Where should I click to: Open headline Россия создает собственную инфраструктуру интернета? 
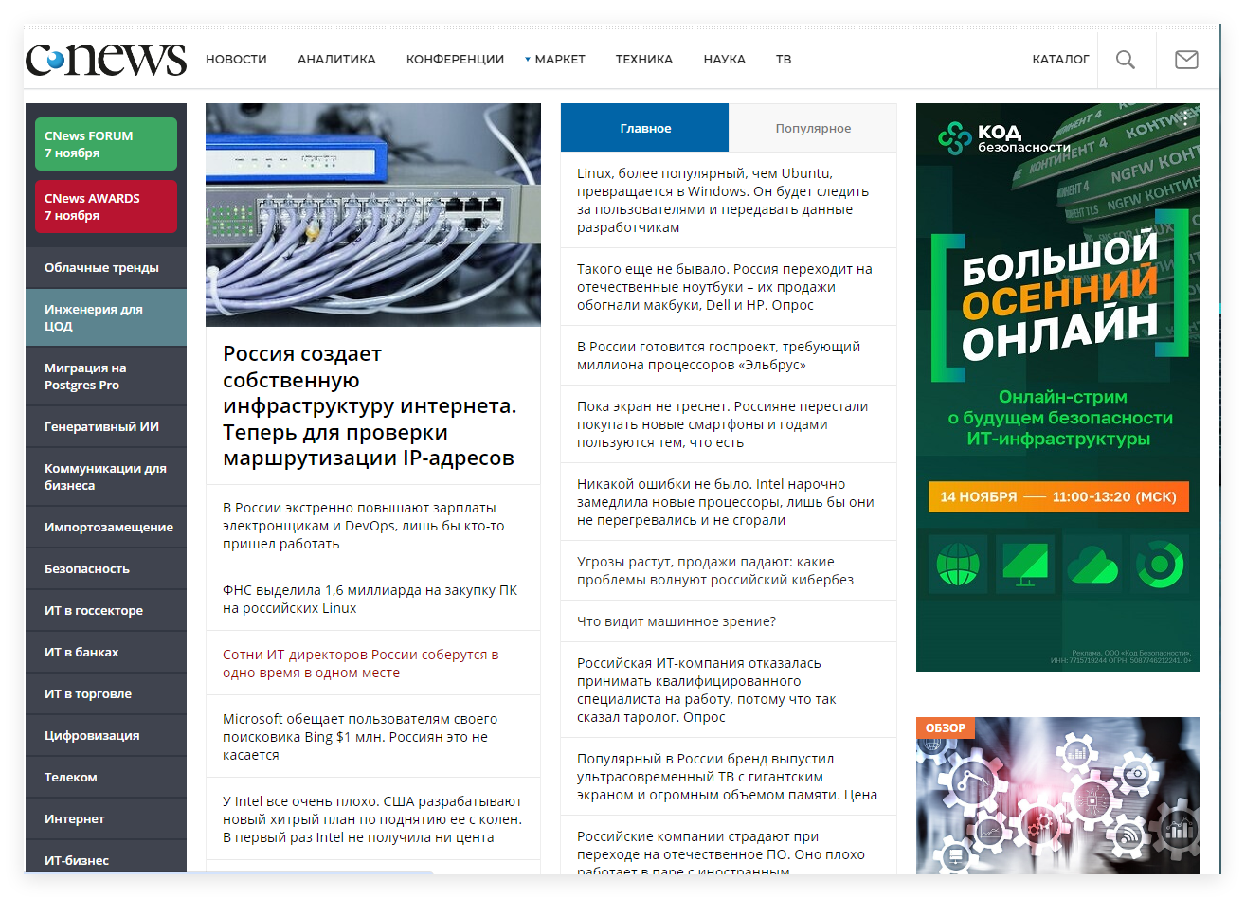tap(370, 405)
